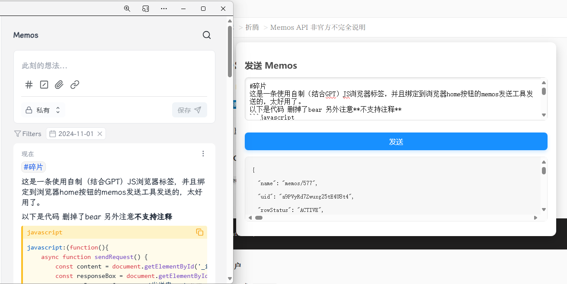The width and height of the screenshot is (567, 284).
Task: Click the Memos title in the left window
Action: (26, 35)
